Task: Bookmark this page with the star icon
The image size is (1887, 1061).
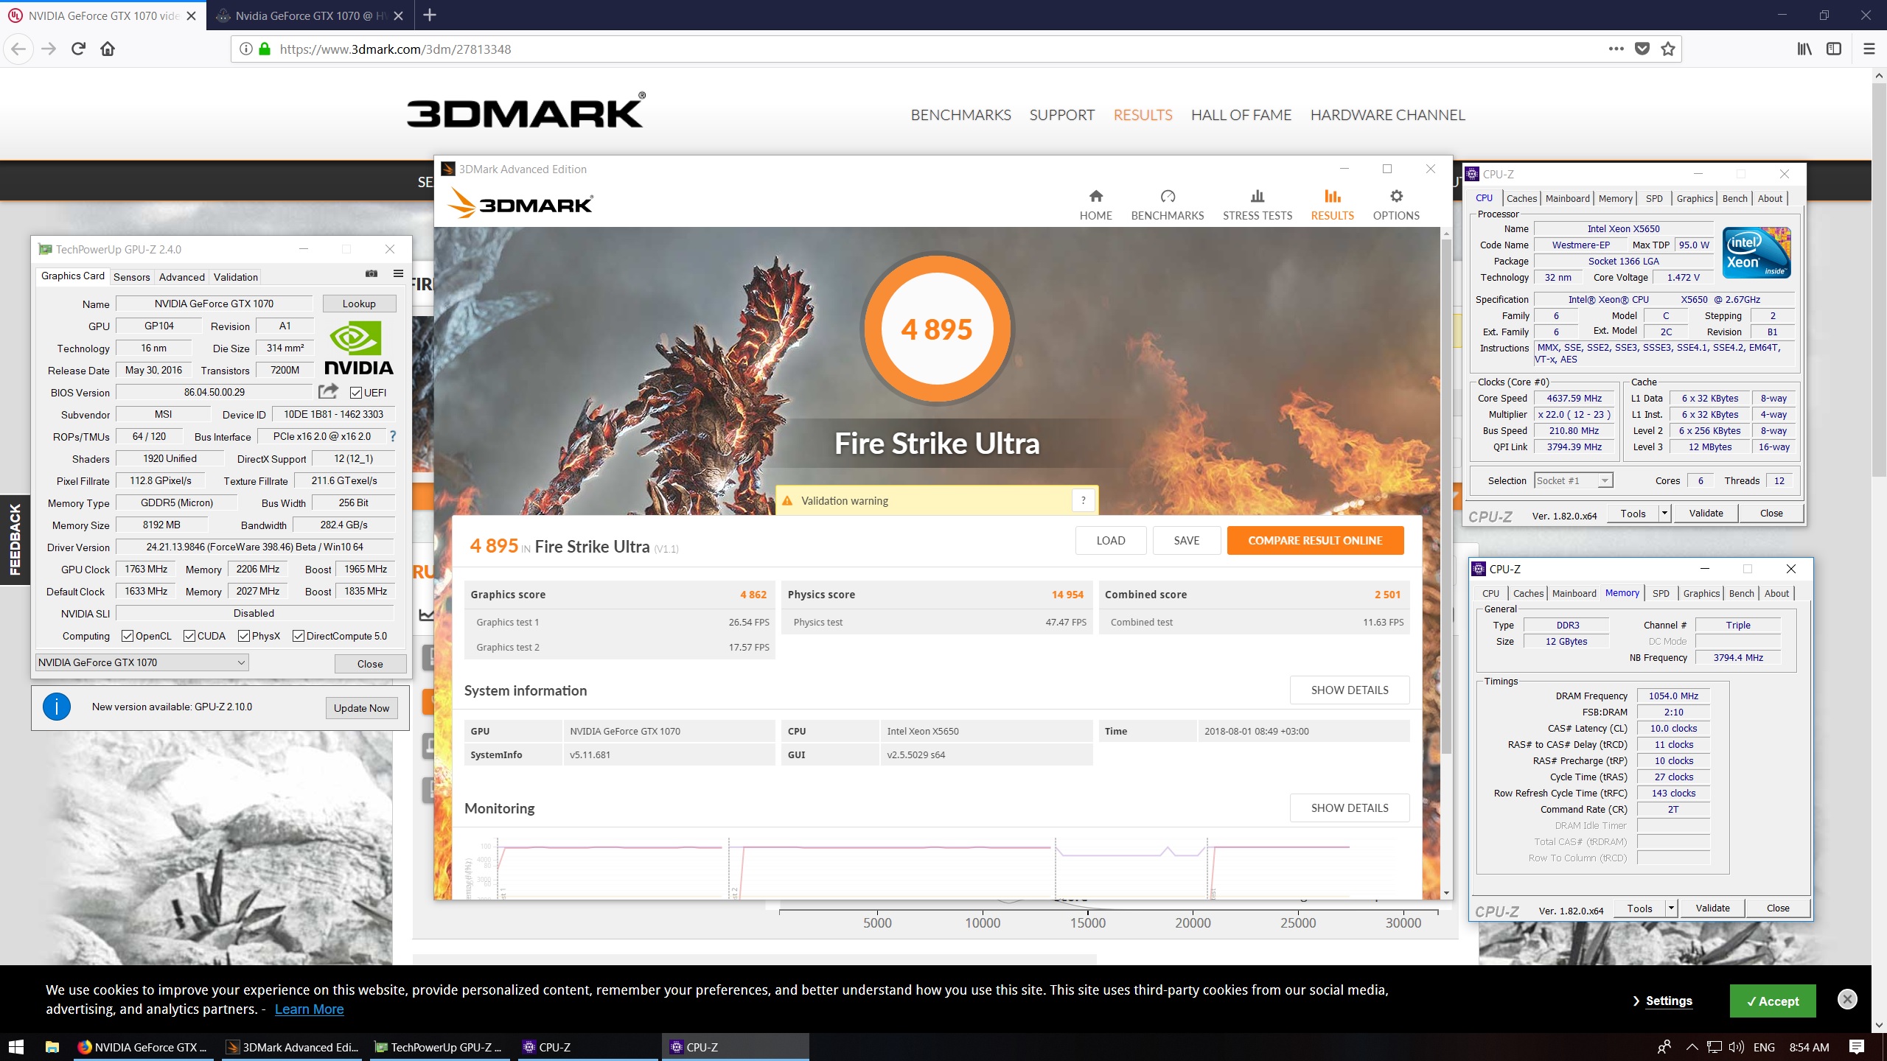Action: pos(1668,49)
